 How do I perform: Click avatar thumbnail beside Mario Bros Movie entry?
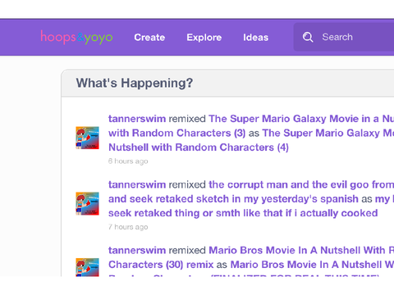pos(87,267)
